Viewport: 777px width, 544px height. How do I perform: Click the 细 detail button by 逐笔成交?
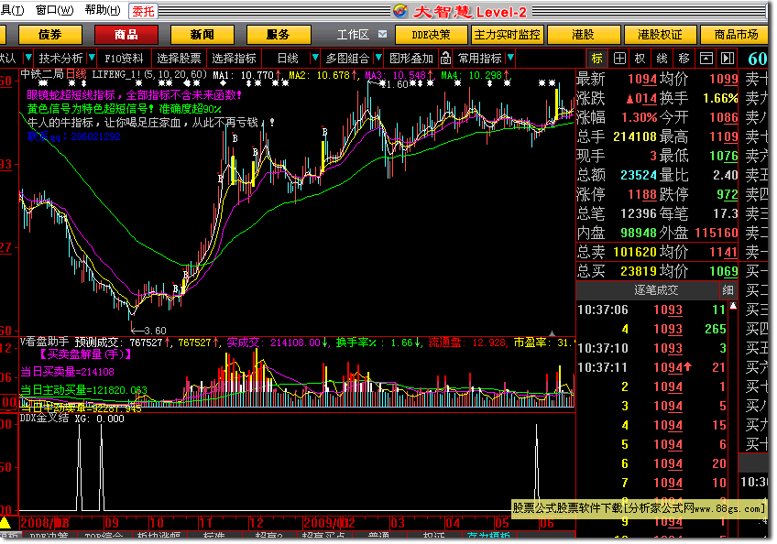tap(728, 290)
